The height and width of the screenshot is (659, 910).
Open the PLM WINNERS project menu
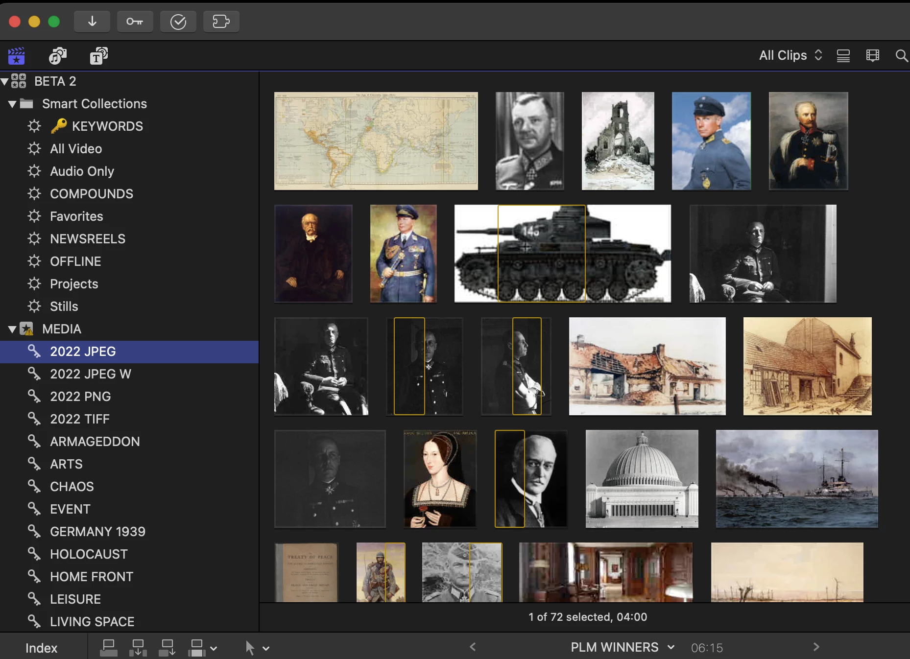[x=623, y=647]
